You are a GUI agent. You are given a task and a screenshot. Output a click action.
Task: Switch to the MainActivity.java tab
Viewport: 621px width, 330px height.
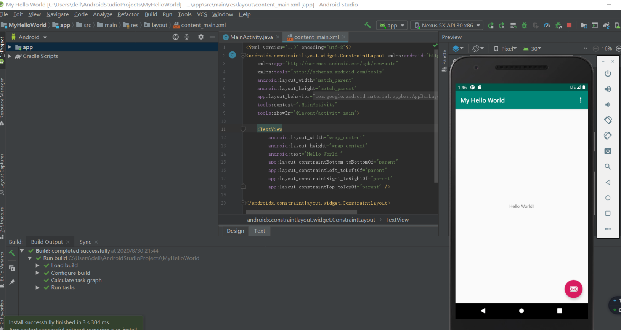251,37
